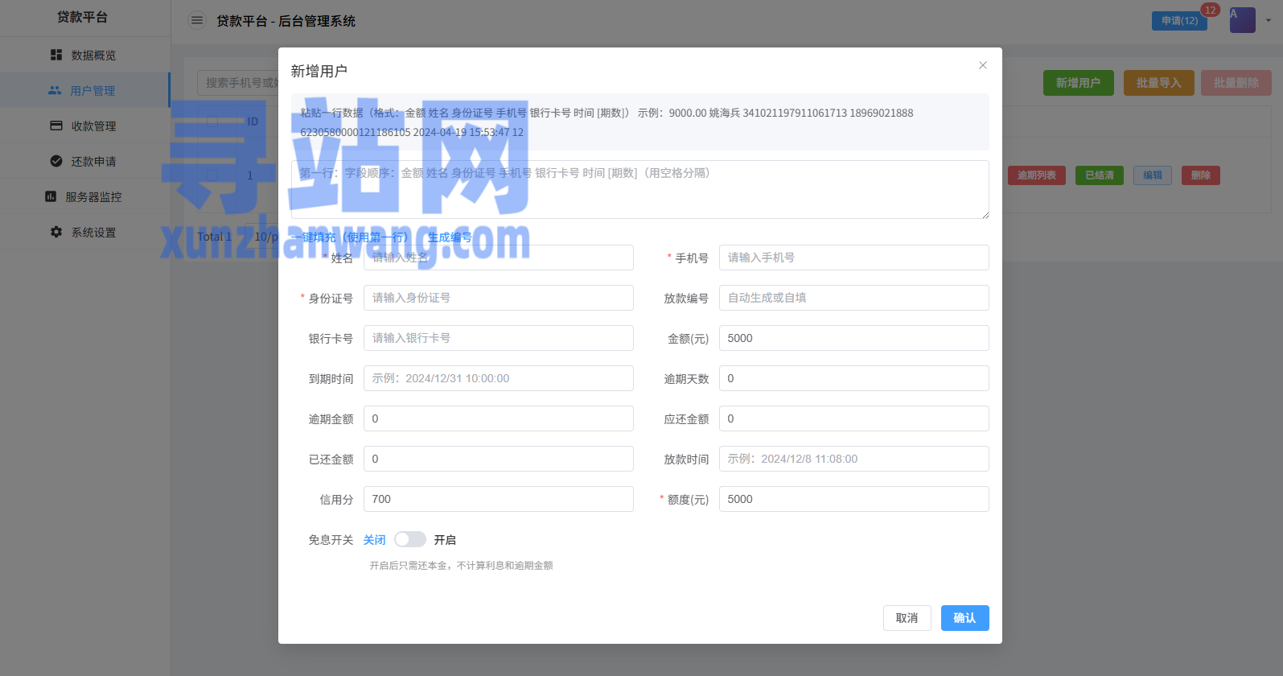Click the 数据概览 dashboard icon

[56, 55]
